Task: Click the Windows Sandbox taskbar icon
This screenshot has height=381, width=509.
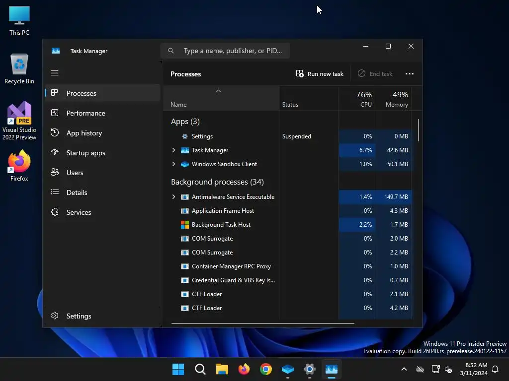Action: (288, 369)
